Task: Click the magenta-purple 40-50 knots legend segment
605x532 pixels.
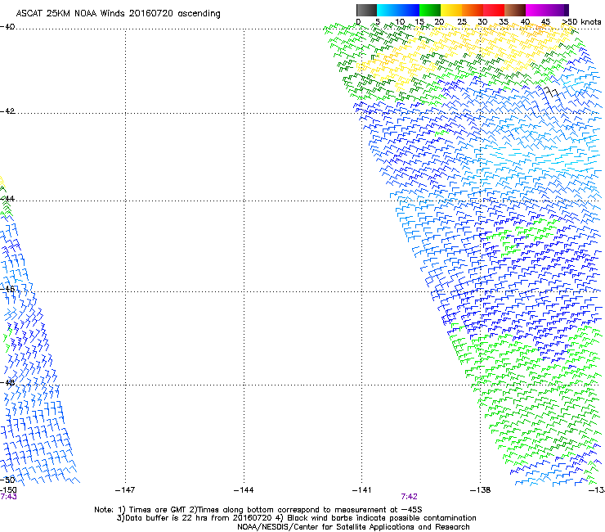Action: coord(547,10)
